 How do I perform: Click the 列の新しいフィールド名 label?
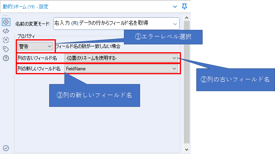click(39, 69)
